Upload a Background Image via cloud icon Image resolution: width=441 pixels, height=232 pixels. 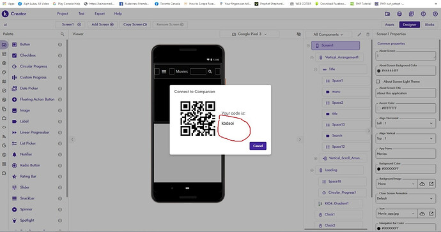pyautogui.click(x=422, y=184)
